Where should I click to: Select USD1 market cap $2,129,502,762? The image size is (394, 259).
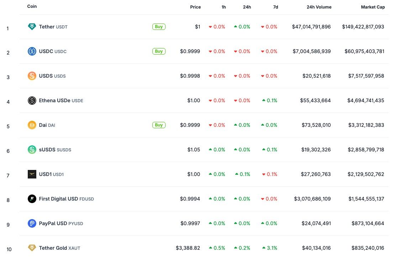366,174
